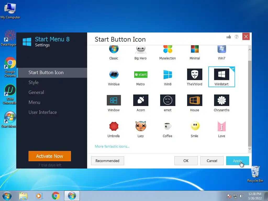Screen dimensions: 268x201
Task: Open help via question mark icon
Action: click(x=237, y=37)
